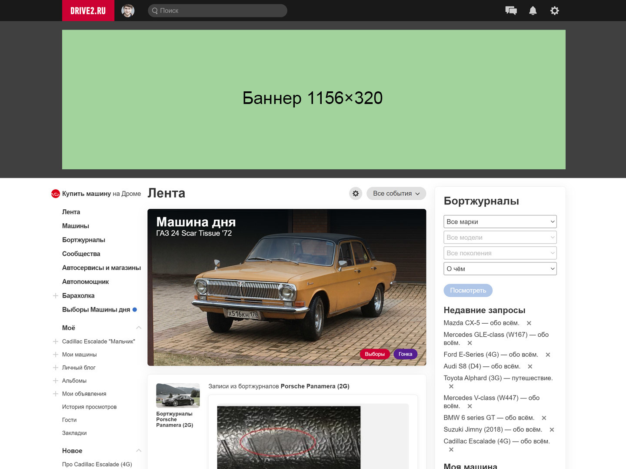Open the Все марки dropdown
This screenshot has width=626, height=469.
coord(500,221)
